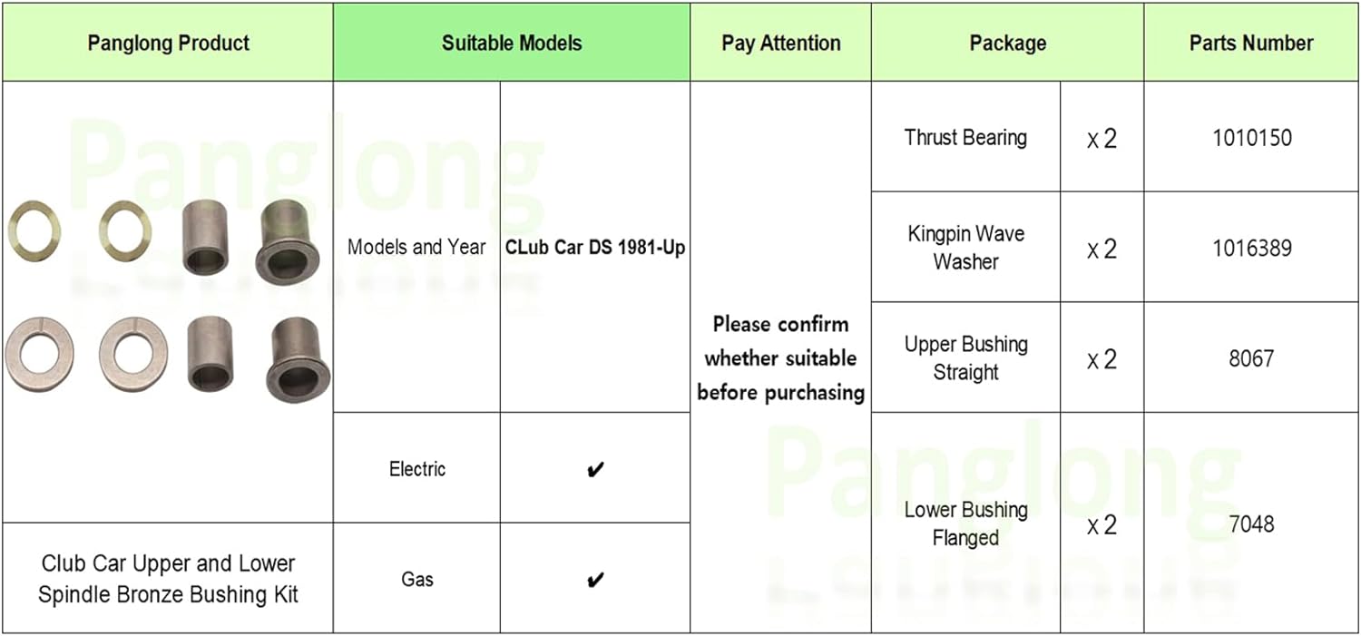
Task: Click the Panglong Product header cell
Action: 168,43
